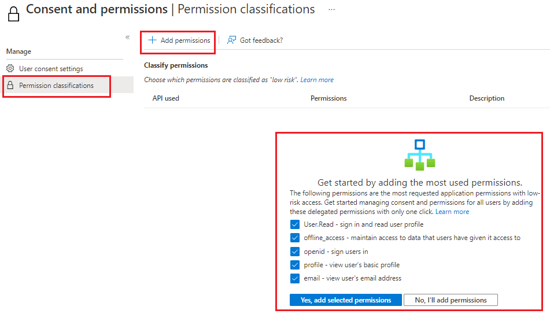
Task: Click the lock icon beside page title
Action: click(14, 14)
